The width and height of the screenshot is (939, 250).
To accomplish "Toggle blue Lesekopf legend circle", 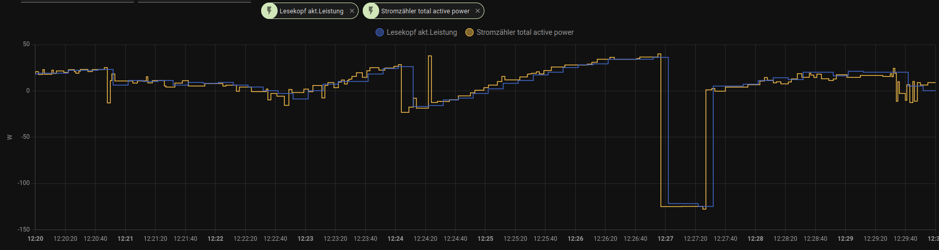I will 380,32.
